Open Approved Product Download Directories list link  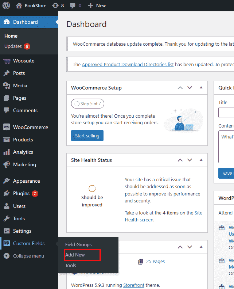click(128, 65)
